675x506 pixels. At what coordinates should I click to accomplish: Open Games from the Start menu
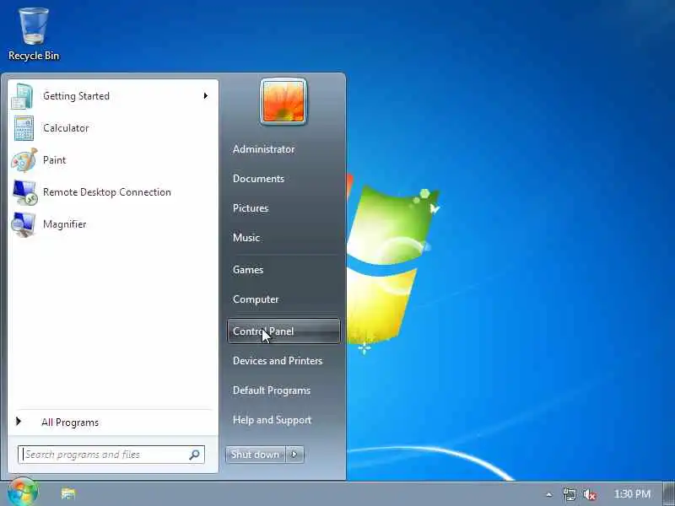(248, 270)
